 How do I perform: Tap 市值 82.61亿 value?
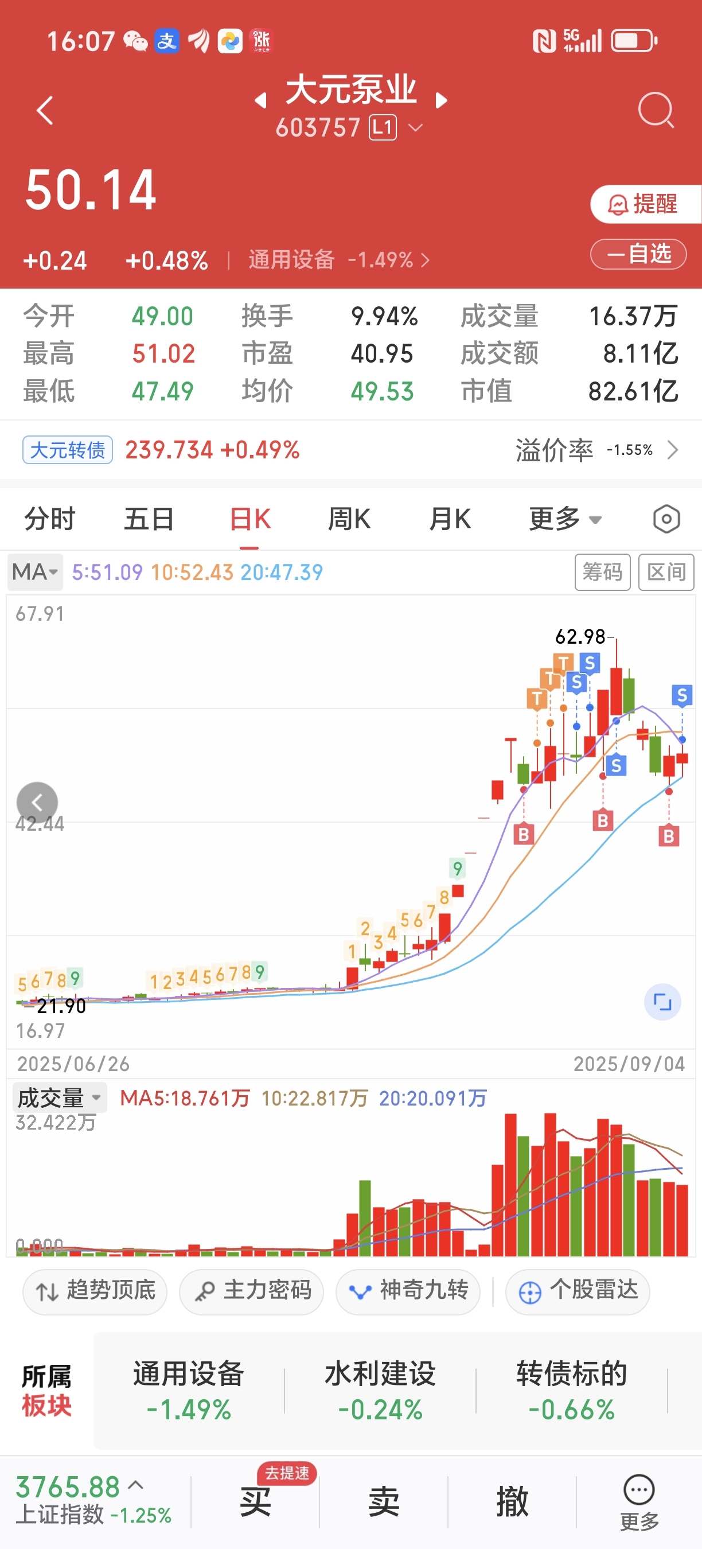tap(633, 391)
